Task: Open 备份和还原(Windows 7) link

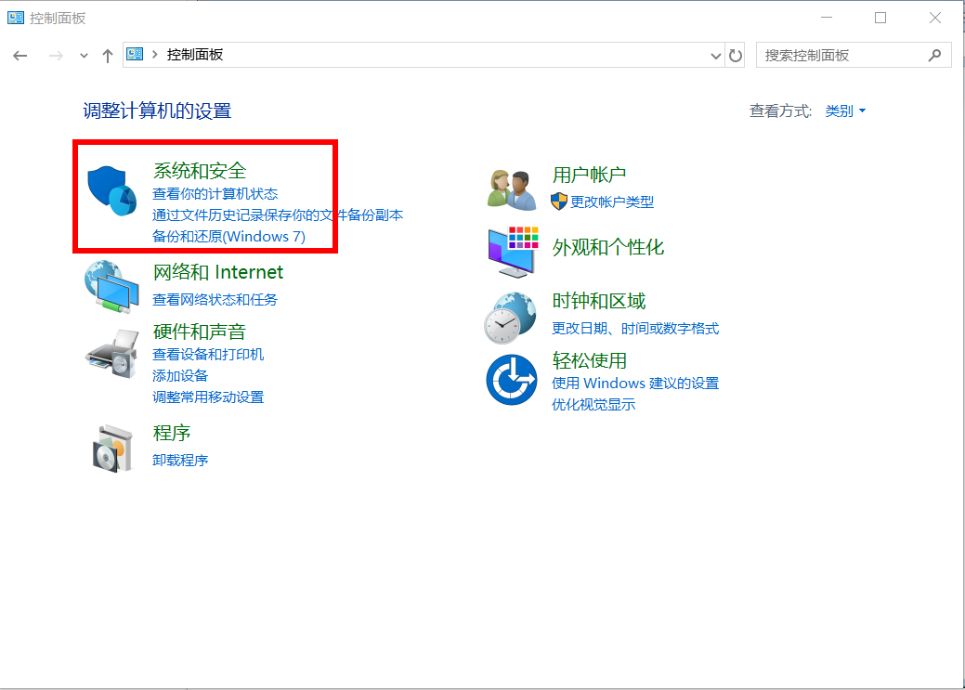Action: click(228, 237)
